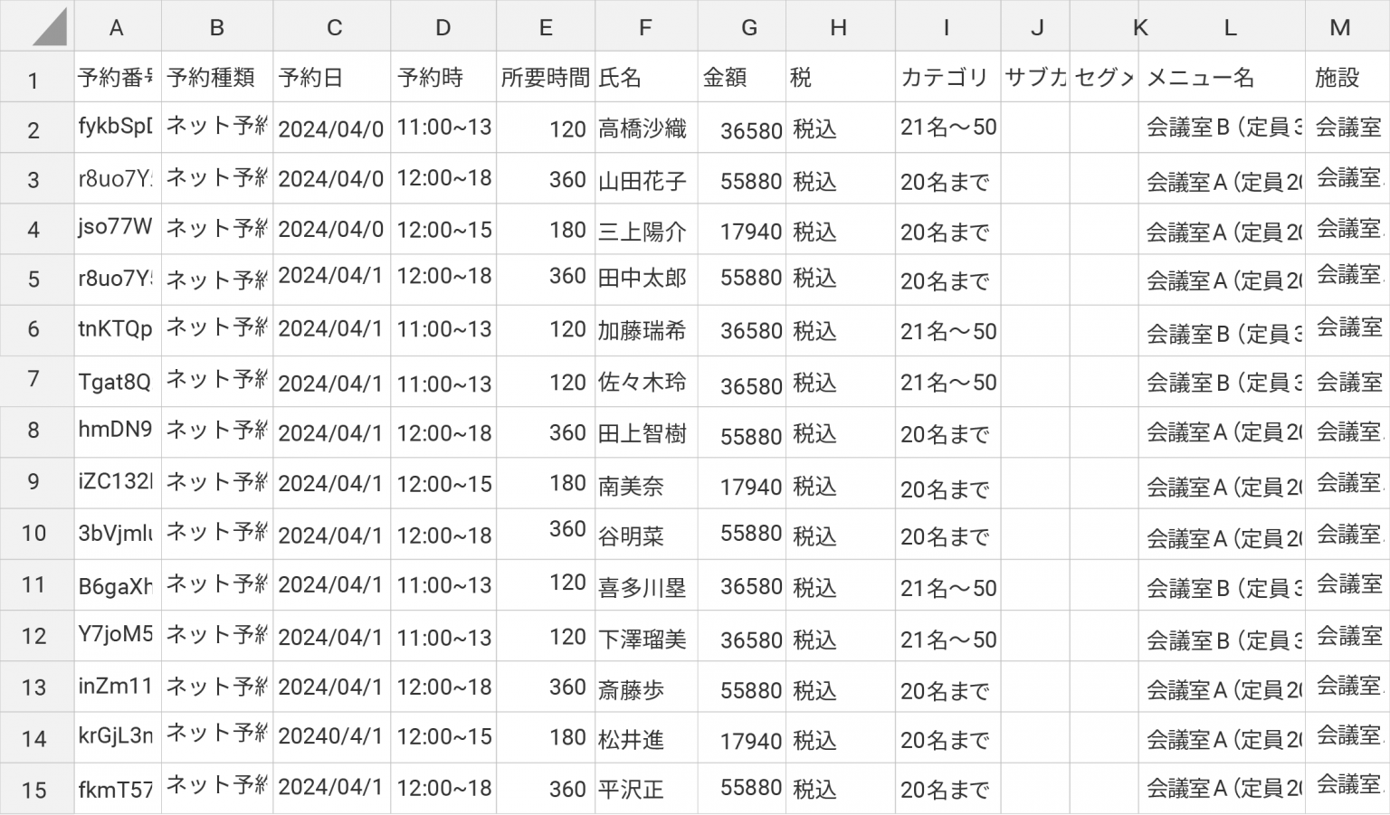1390x815 pixels.
Task: Click the malformed date 20240/4/1 cell
Action: [331, 738]
